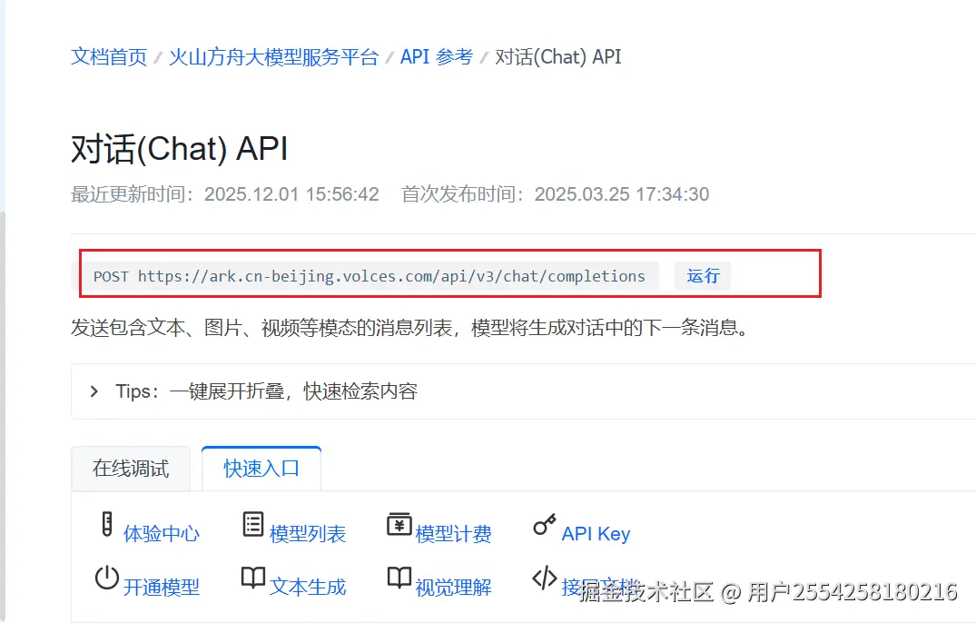This screenshot has width=976, height=623.
Task: Open the 开通模型 link
Action: pos(162,587)
